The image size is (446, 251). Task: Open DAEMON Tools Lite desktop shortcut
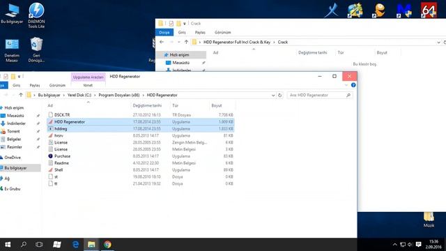pyautogui.click(x=36, y=15)
